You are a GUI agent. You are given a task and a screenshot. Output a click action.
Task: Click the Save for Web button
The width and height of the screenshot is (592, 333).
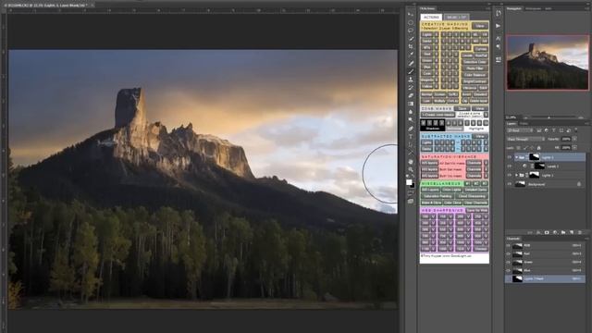click(x=477, y=210)
